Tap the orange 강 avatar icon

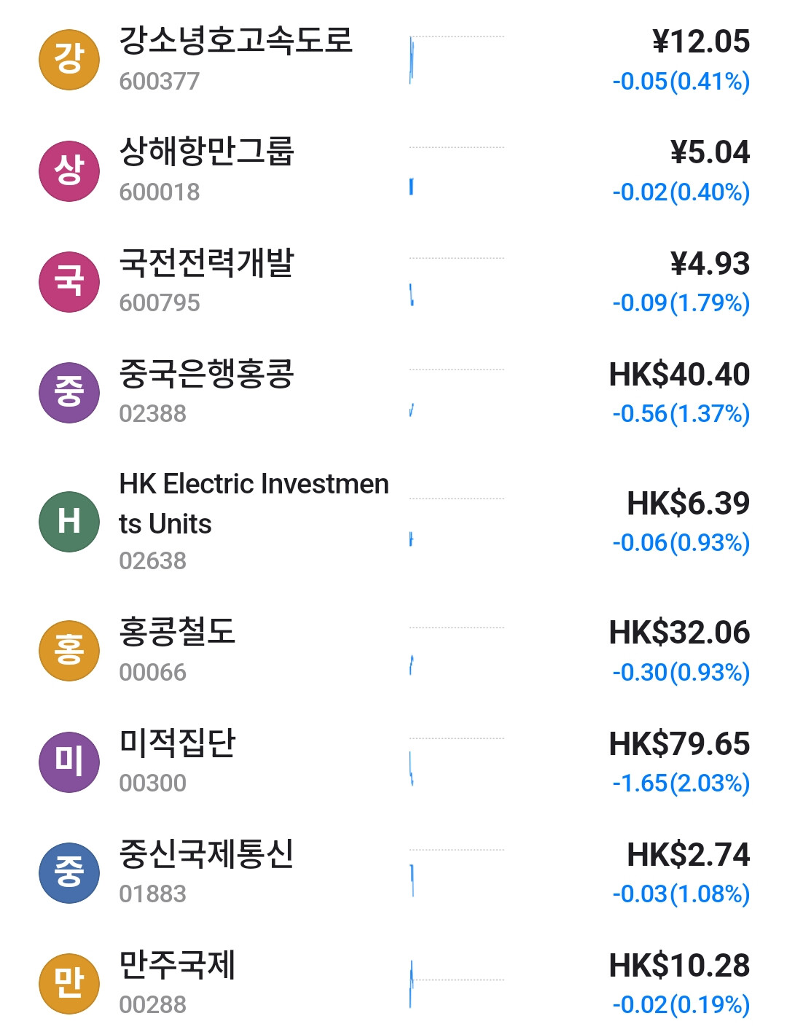69,60
